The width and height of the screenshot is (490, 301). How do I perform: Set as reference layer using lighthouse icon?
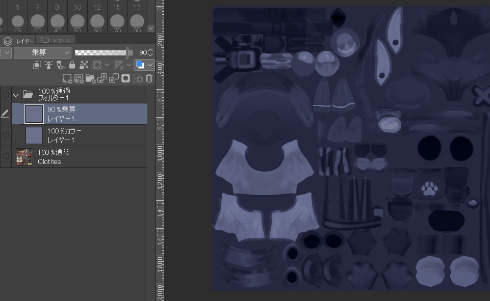coord(48,65)
